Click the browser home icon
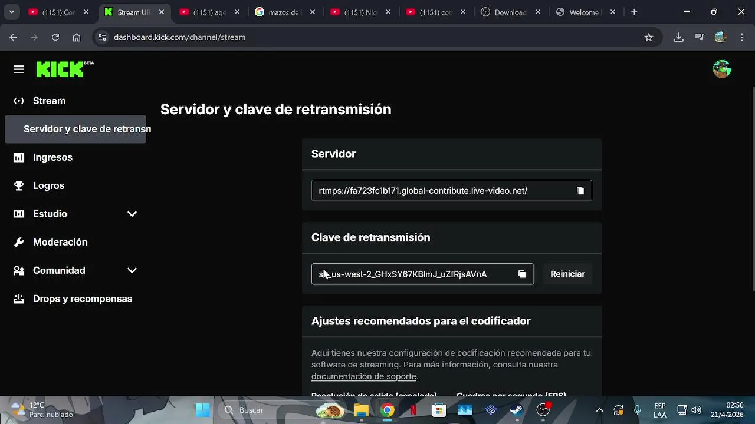The image size is (755, 424). click(77, 37)
